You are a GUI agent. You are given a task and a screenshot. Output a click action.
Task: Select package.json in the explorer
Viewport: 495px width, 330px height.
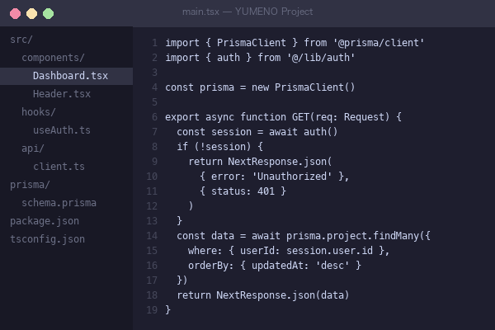[x=45, y=221]
